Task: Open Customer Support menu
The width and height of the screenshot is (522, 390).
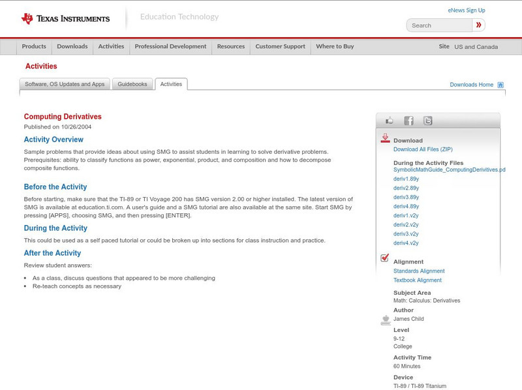Action: tap(281, 46)
